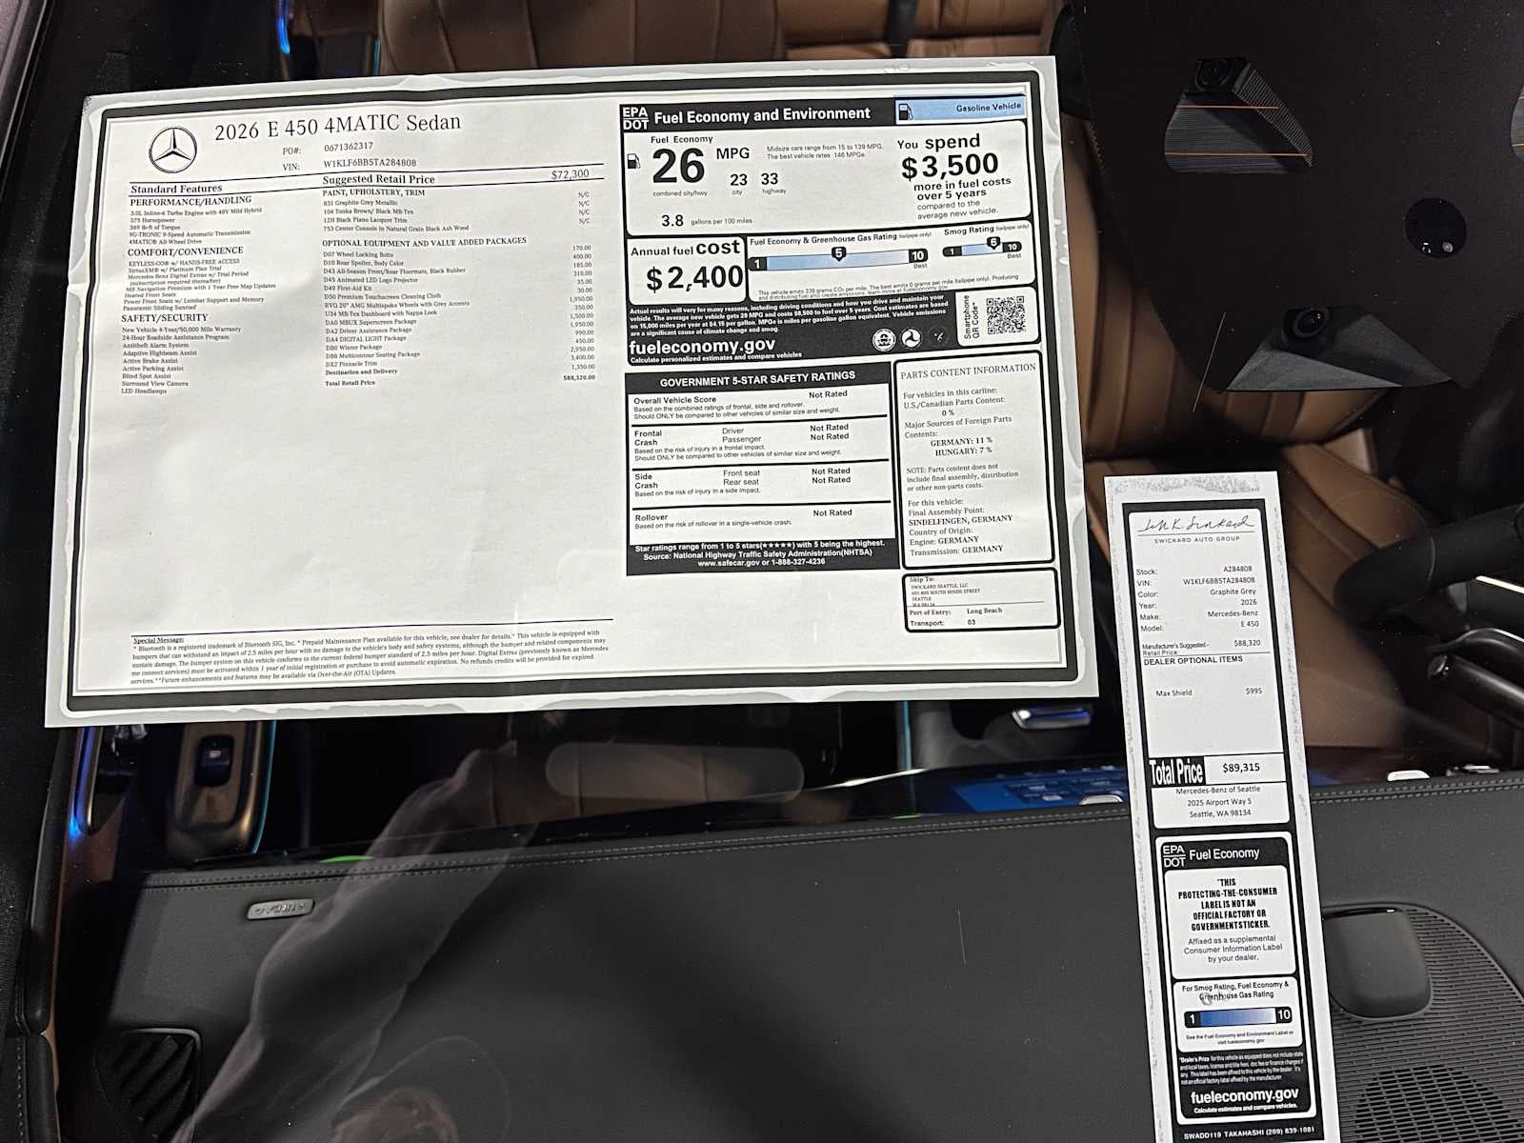This screenshot has width=1524, height=1143.
Task: Click the "Total Price" label on dealer sticker
Action: (1175, 771)
